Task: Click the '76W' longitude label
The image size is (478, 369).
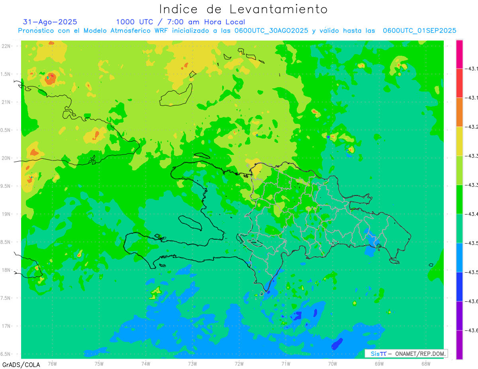Action: click(x=52, y=363)
